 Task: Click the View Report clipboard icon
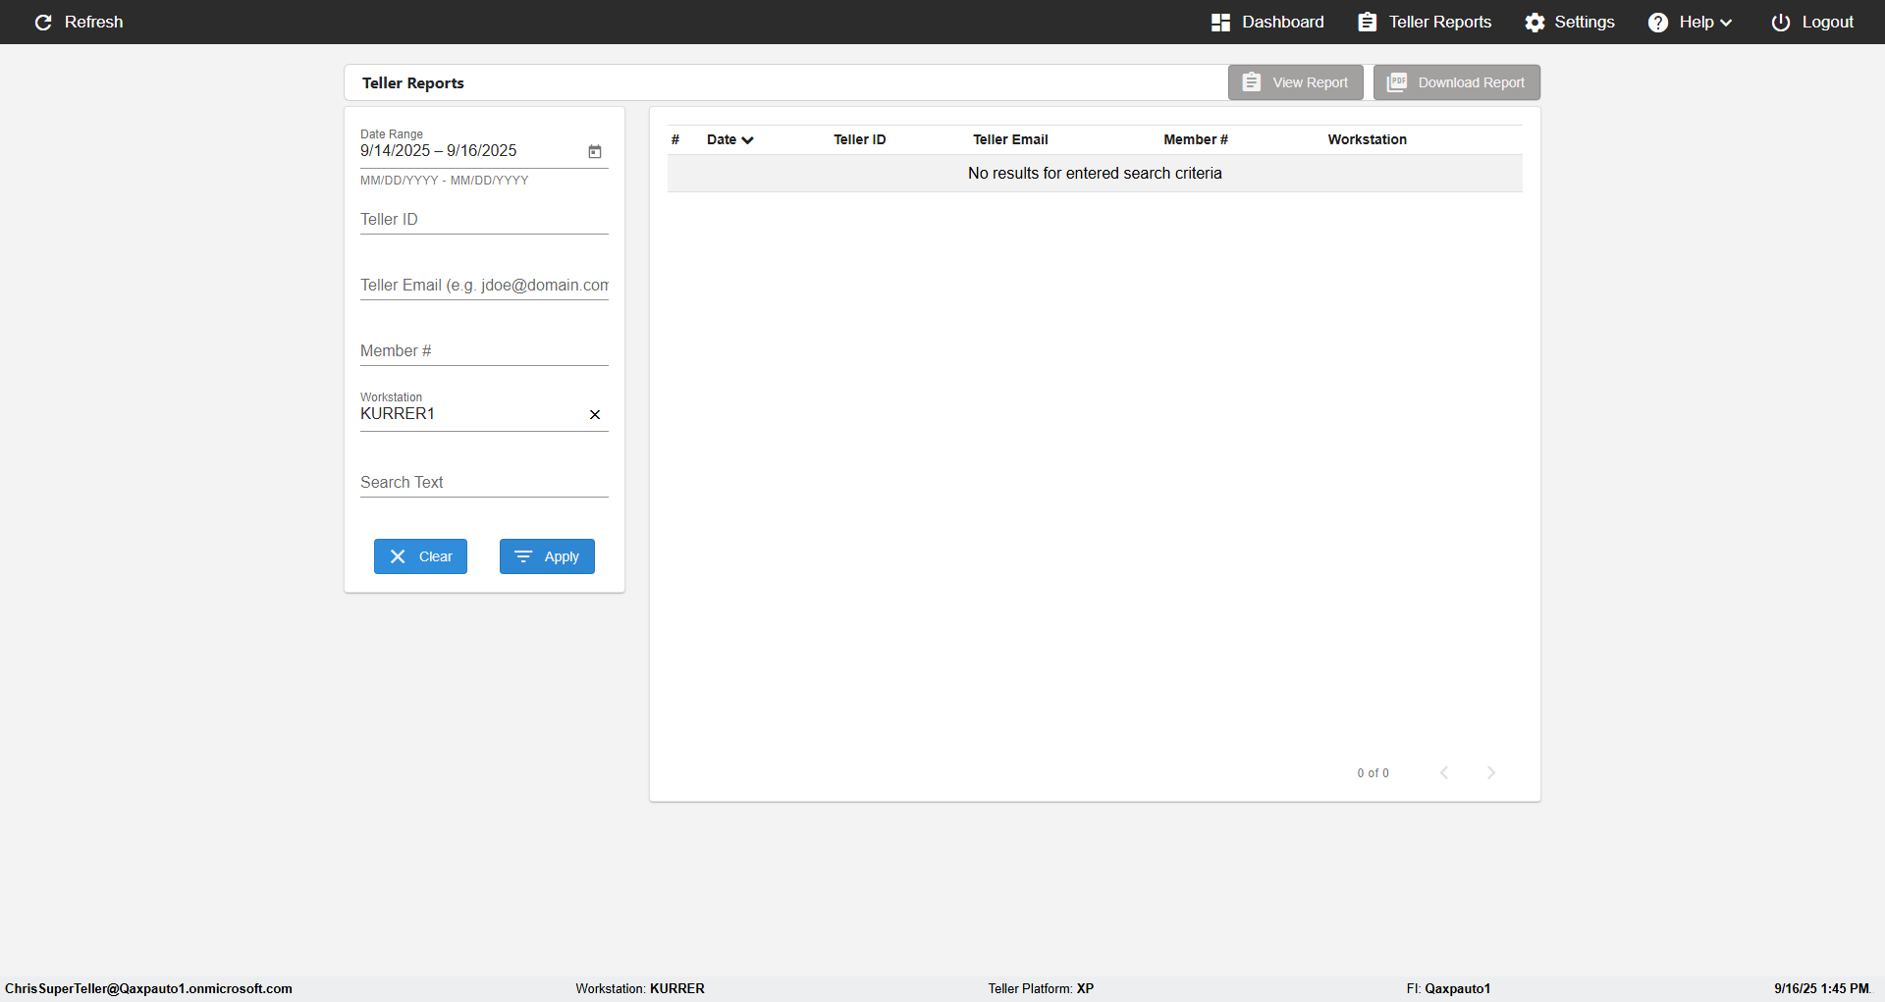click(1252, 82)
